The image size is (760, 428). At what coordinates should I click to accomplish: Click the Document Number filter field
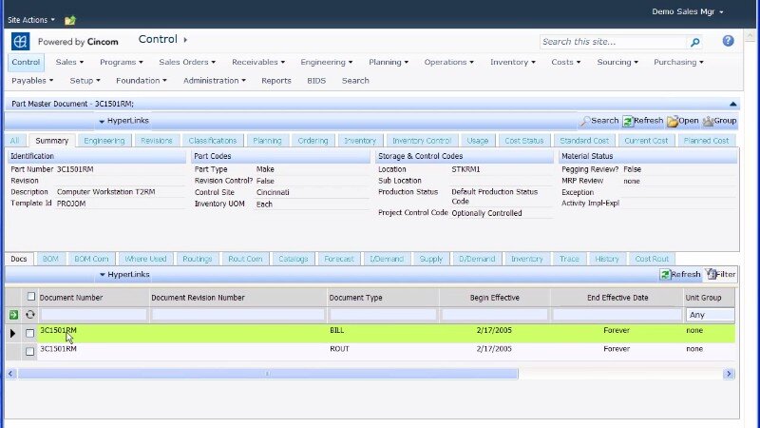click(x=92, y=315)
